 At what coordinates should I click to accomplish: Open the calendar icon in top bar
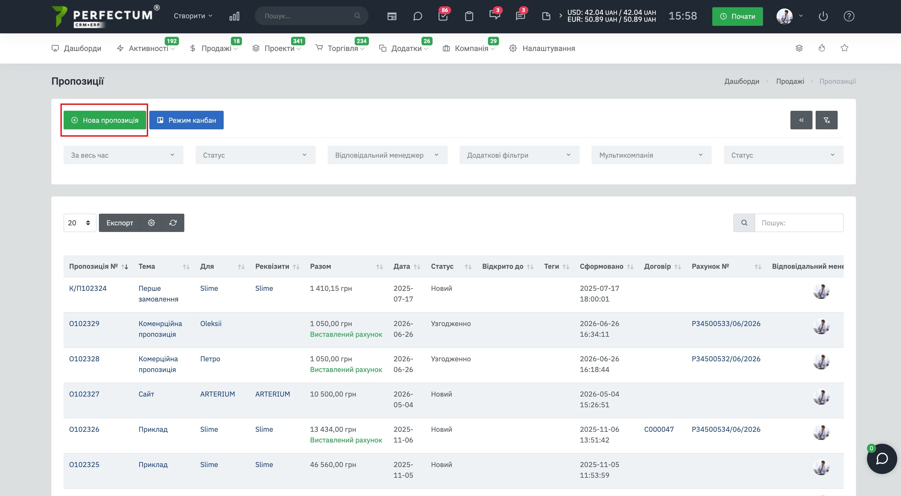point(392,16)
